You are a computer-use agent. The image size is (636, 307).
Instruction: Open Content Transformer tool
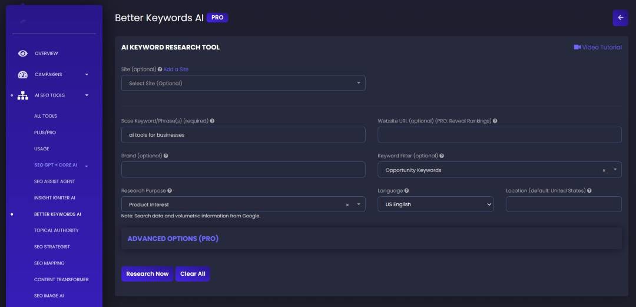point(61,279)
